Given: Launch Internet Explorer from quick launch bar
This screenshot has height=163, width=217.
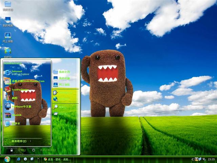Looking at the screenshot, I should tap(18, 159).
